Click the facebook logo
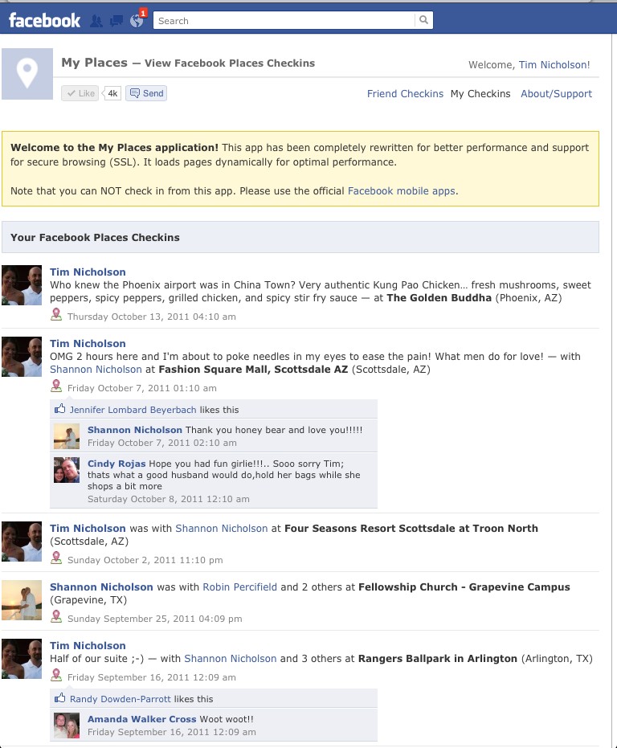Viewport: 617px width, 748px height. [45, 21]
